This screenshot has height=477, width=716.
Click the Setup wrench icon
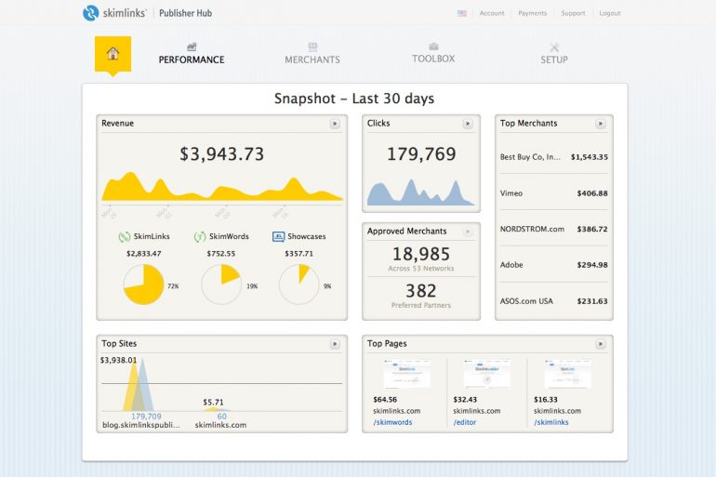coord(554,47)
